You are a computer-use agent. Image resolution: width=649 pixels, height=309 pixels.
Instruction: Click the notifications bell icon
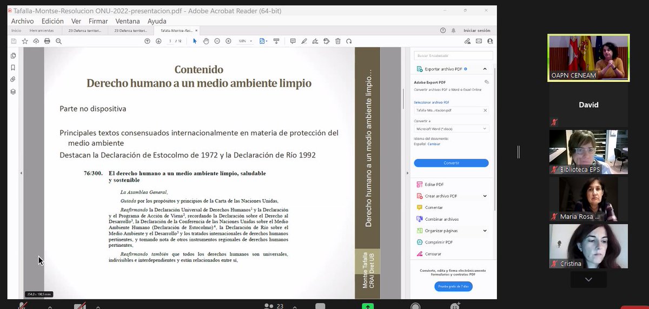pos(453,31)
